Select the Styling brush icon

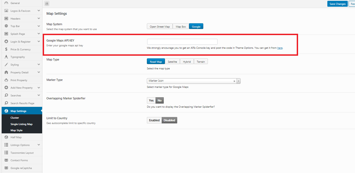coord(6,65)
